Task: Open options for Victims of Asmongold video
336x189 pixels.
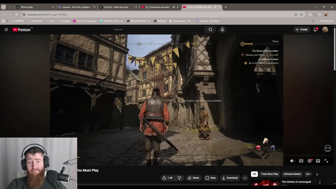Action: coord(320,182)
